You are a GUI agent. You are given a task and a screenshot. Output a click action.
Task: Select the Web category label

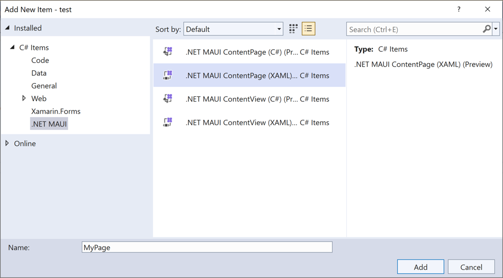pos(39,98)
